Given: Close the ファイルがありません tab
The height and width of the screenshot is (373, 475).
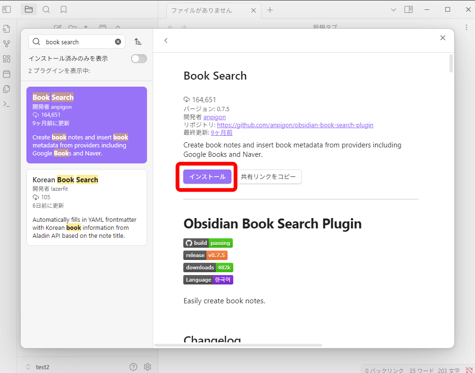Looking at the screenshot, I should pos(254,10).
